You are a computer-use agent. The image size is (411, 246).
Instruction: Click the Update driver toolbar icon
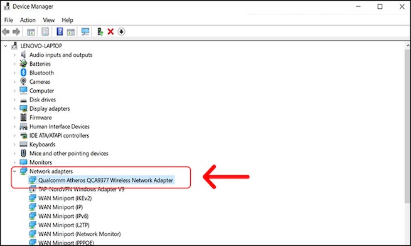pyautogui.click(x=100, y=32)
